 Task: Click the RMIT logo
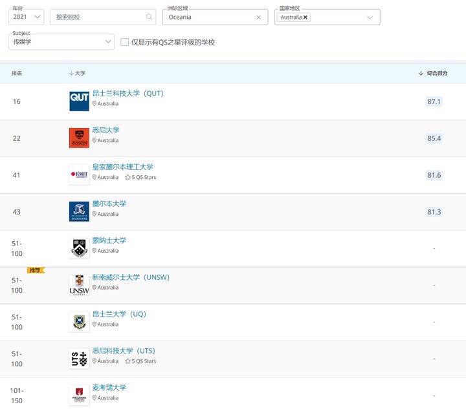pos(79,174)
